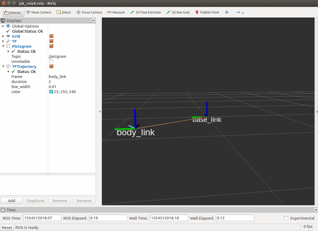Screen dimensions: 318x231
Task: Uncheck the TFTrajectory display checkbox
Action: tap(52, 66)
